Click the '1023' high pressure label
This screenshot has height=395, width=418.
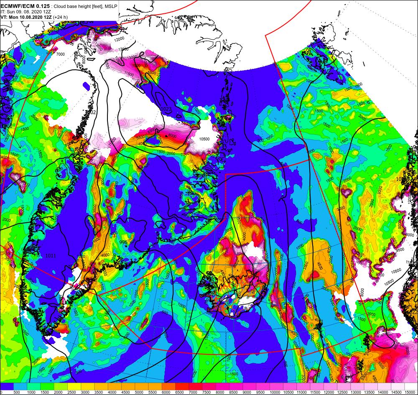[166, 109]
